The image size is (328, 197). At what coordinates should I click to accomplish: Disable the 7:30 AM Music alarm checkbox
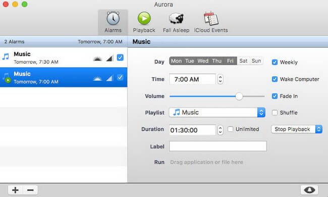pyautogui.click(x=120, y=58)
